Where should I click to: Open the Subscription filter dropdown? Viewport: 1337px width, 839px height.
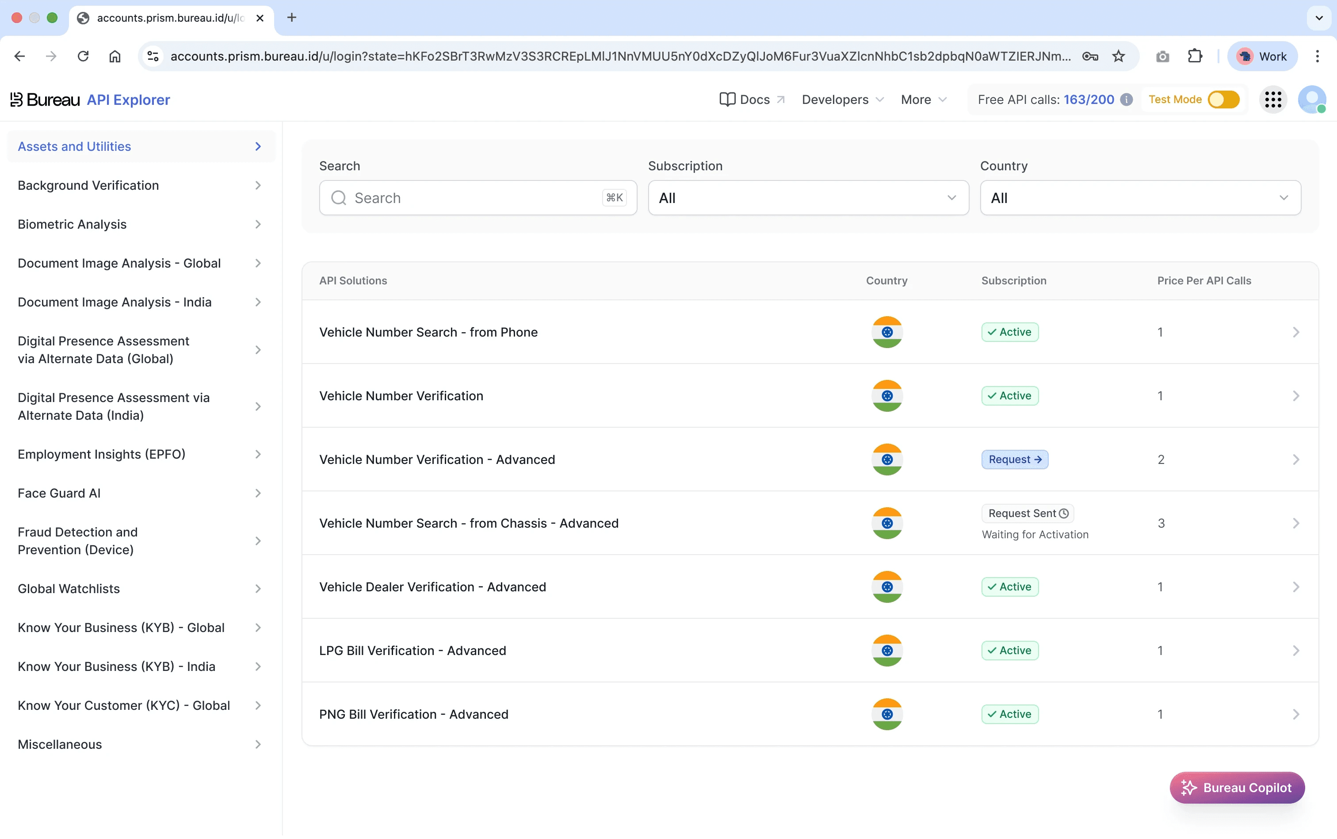coord(808,198)
